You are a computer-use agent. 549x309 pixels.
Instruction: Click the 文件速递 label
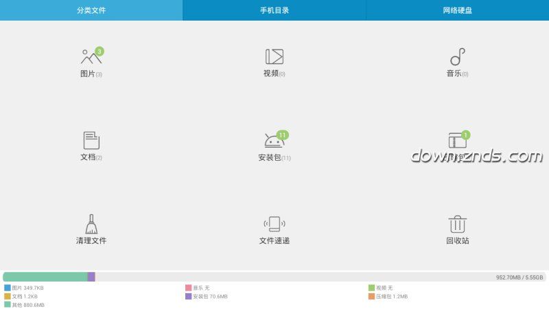[274, 241]
